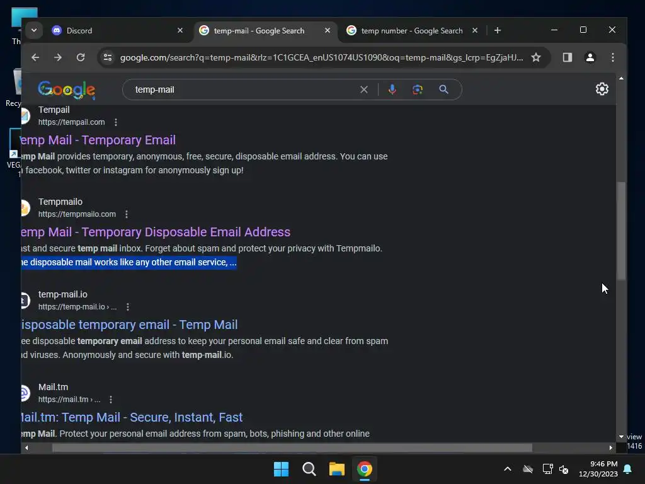This screenshot has height=484, width=645.
Task: Open the network display tray icon
Action: pos(547,469)
